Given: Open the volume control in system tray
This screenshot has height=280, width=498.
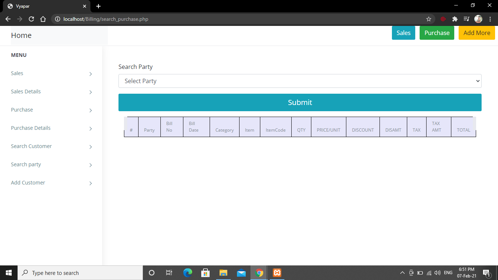Looking at the screenshot, I should [x=438, y=273].
